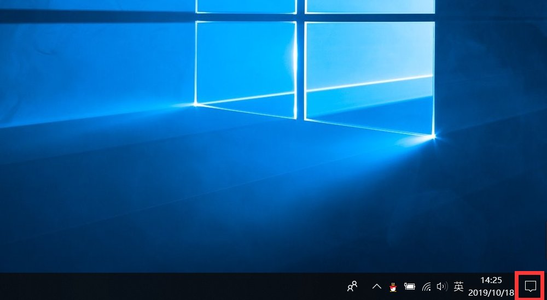Click the top-right pane of the Windows logo

[370, 5]
